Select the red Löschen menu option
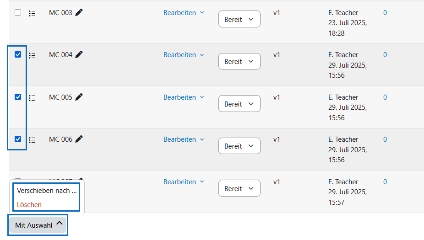Image resolution: width=424 pixels, height=240 pixels. click(29, 205)
